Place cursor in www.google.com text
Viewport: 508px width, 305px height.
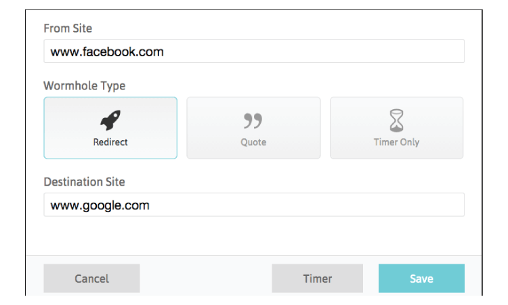coord(100,205)
